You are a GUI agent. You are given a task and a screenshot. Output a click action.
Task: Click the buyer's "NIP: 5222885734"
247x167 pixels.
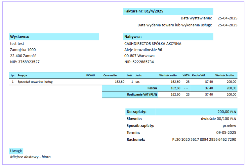coord(139,62)
